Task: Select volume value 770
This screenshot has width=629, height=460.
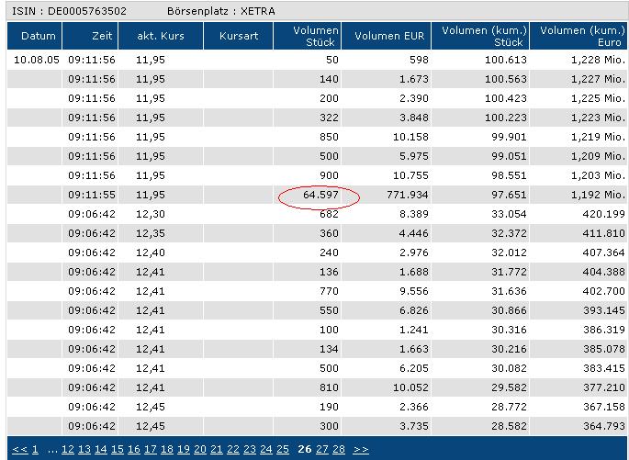Action: click(x=329, y=291)
